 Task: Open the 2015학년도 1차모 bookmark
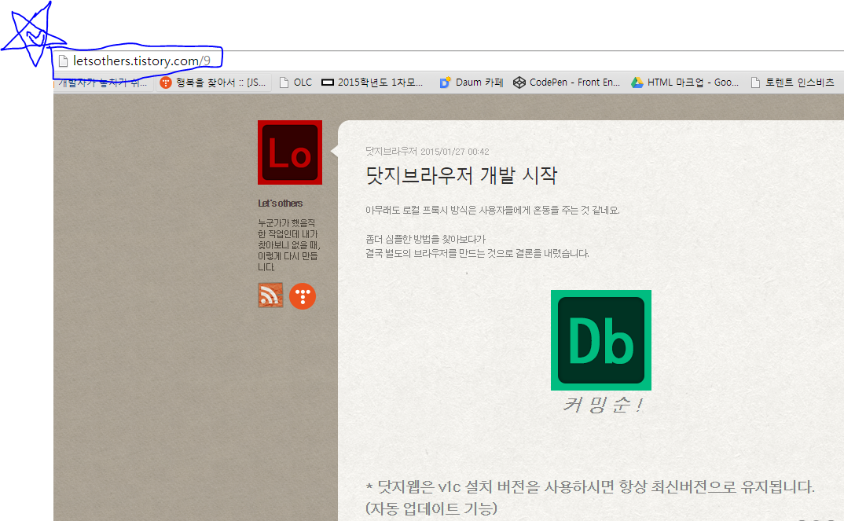372,83
